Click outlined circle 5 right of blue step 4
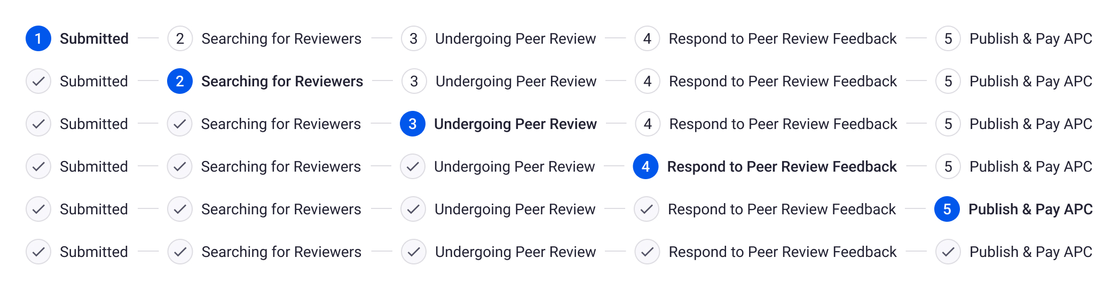The image size is (1119, 290). [x=948, y=166]
